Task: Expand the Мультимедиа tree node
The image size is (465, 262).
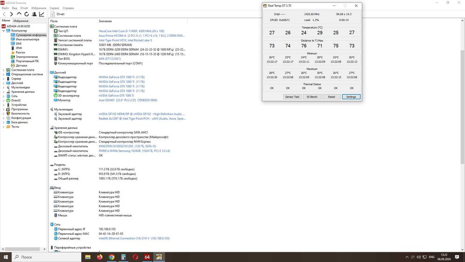Action: (x=4, y=87)
